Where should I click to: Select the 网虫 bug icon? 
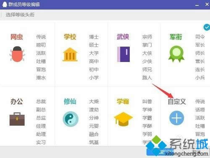click(x=17, y=54)
